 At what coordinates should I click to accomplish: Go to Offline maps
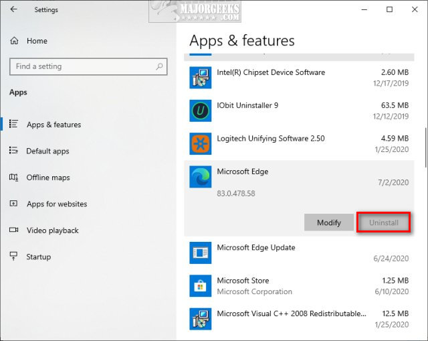(x=48, y=178)
